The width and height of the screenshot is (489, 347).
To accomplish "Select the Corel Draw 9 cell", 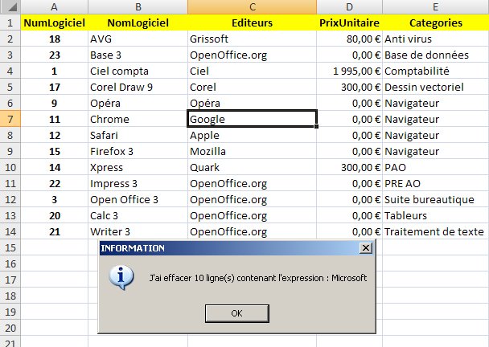I will tap(138, 87).
